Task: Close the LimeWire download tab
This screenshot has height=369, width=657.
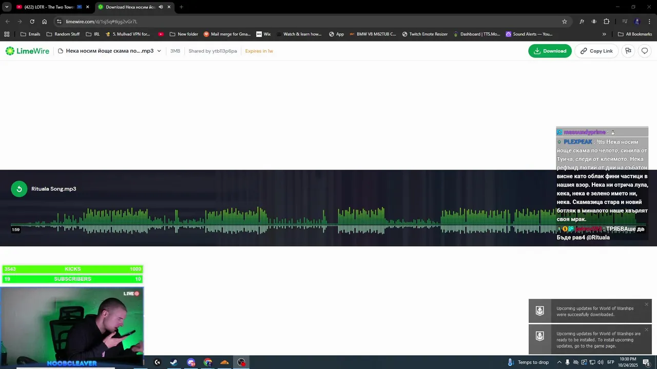Action: coord(169,7)
